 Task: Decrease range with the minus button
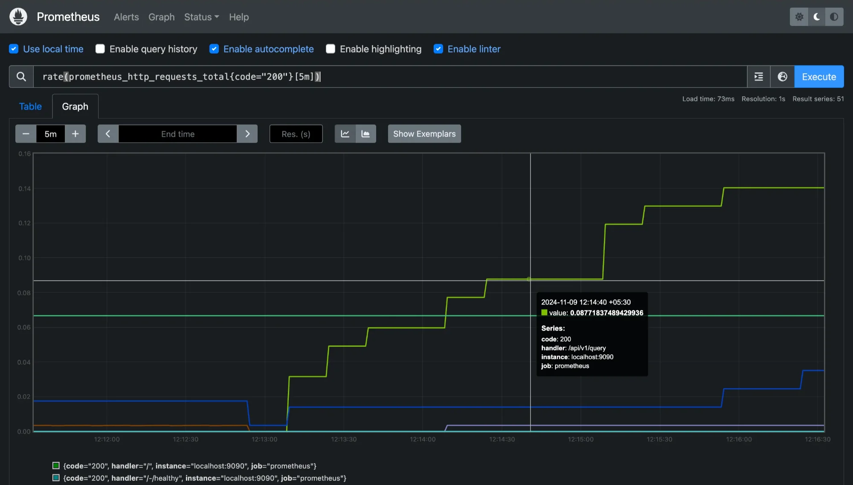pos(26,134)
